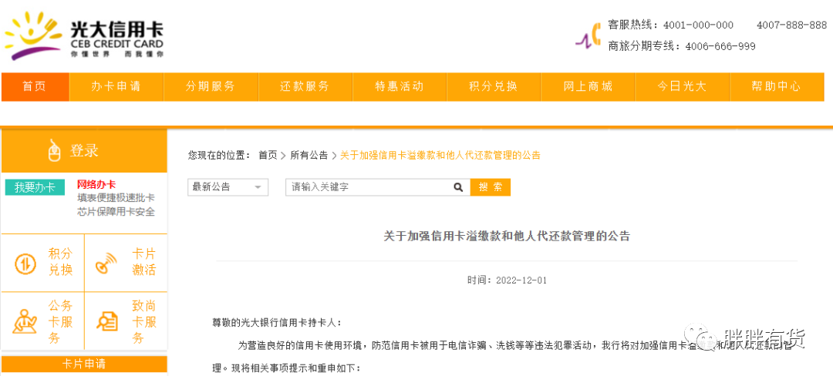Open the 今日光大 menu
This screenshot has width=833, height=376.
pyautogui.click(x=682, y=87)
